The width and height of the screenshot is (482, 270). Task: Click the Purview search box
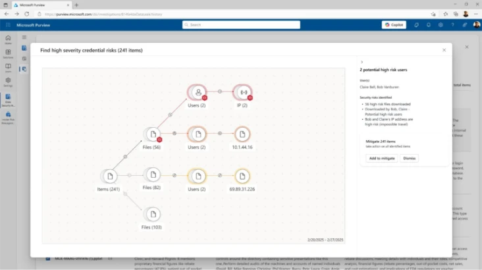tap(241, 25)
